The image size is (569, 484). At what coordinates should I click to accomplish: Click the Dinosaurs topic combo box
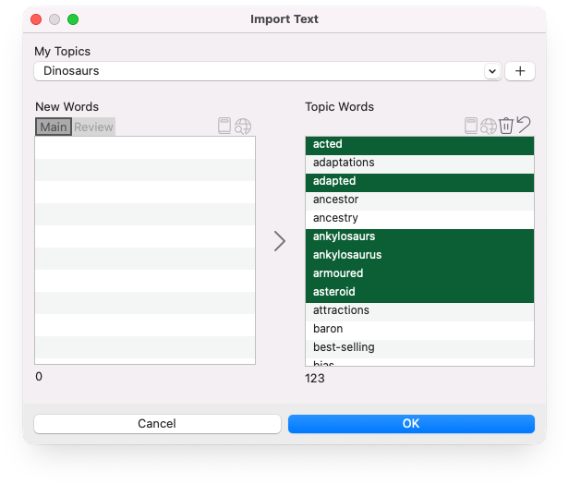[x=268, y=71]
